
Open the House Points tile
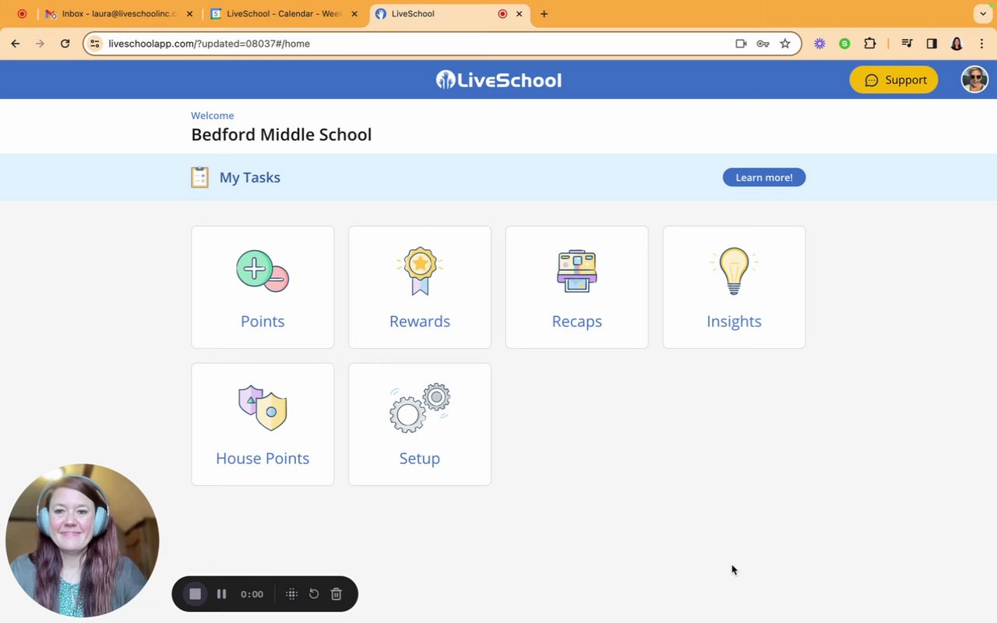point(262,424)
